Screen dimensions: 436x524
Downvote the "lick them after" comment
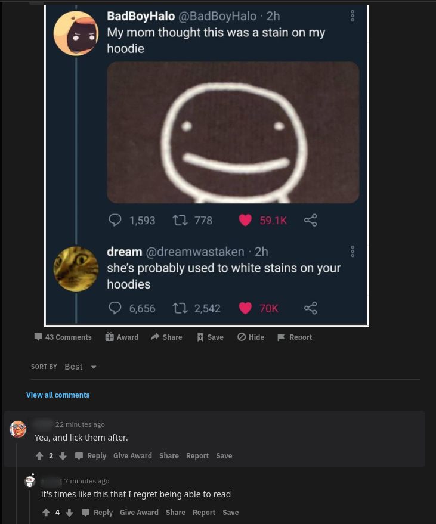(62, 456)
